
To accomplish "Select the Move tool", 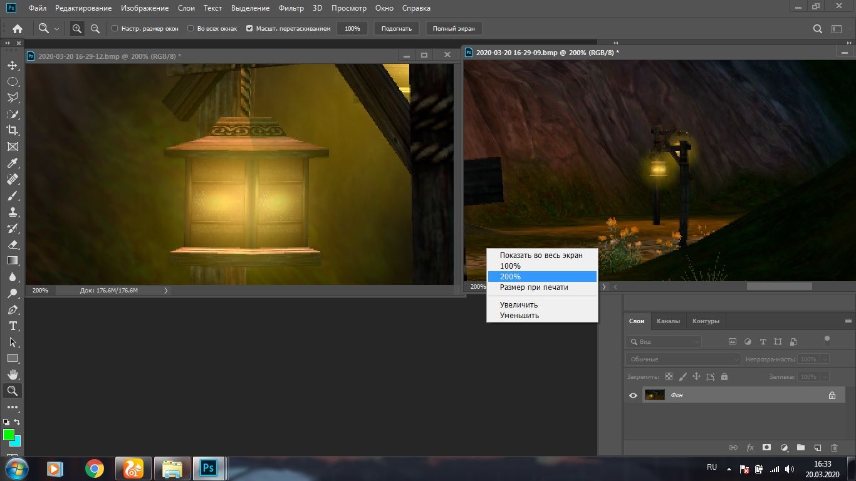I will [12, 65].
